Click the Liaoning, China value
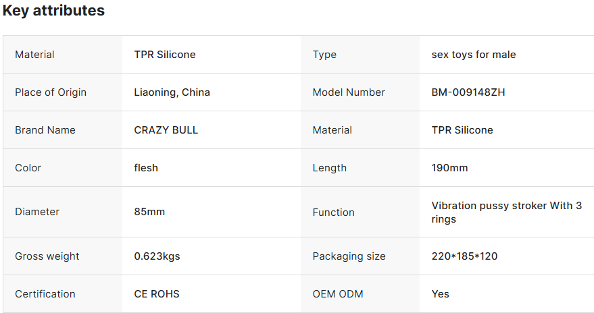 coord(172,92)
